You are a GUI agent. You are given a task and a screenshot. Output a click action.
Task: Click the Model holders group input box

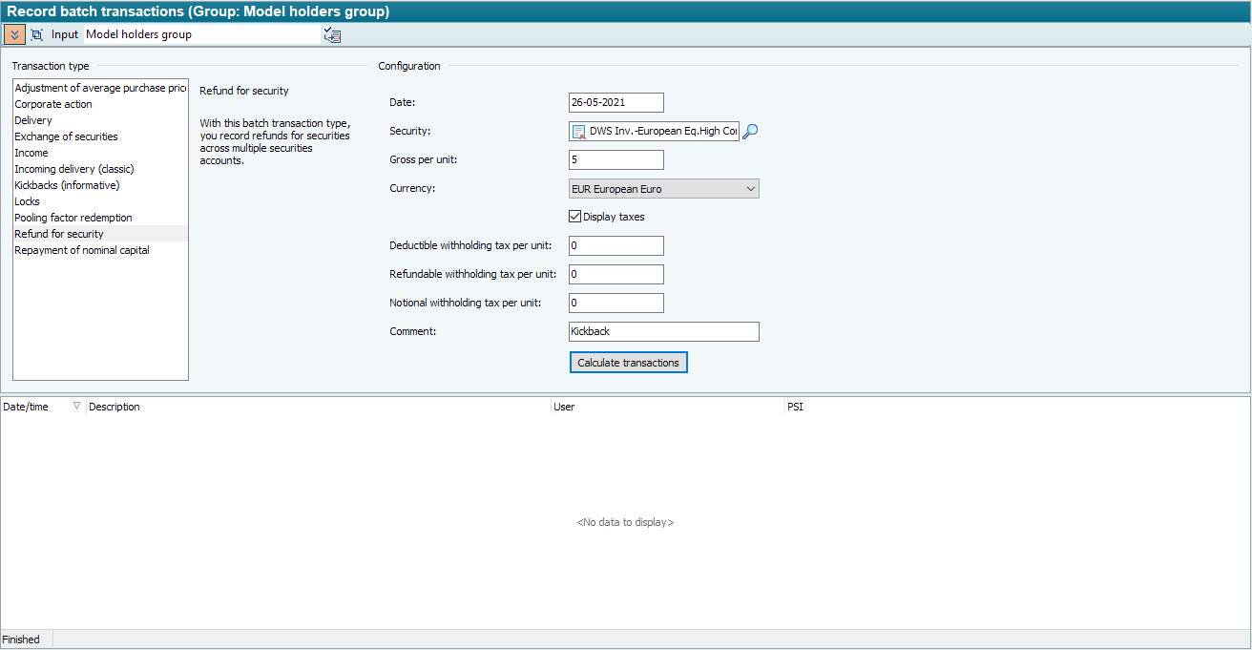pos(201,34)
